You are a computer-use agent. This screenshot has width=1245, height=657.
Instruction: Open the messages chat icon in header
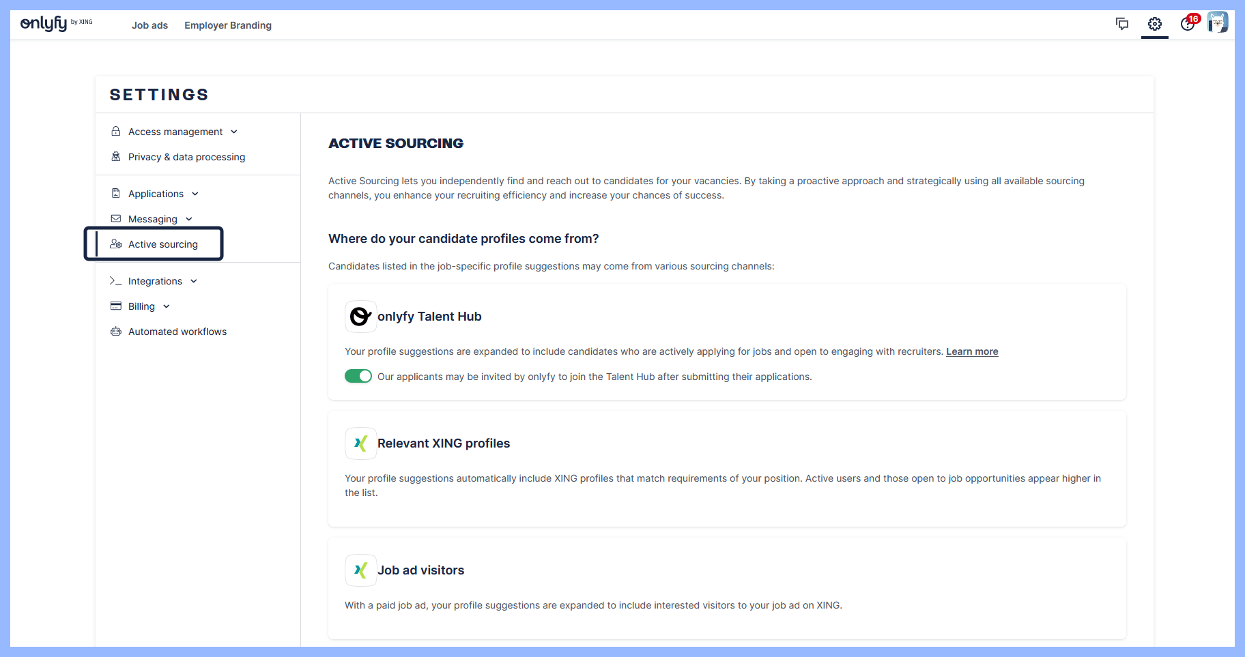pos(1121,24)
